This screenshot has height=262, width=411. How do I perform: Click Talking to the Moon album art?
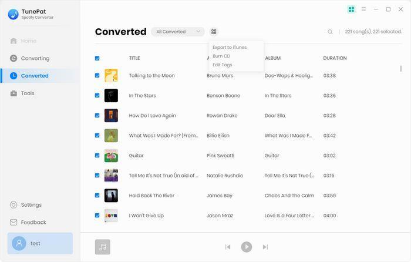(111, 76)
